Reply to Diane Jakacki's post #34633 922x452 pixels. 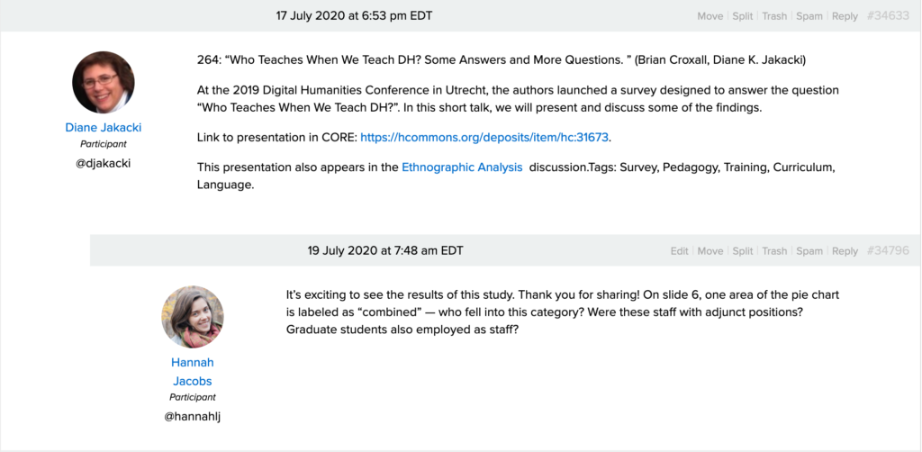pyautogui.click(x=845, y=16)
